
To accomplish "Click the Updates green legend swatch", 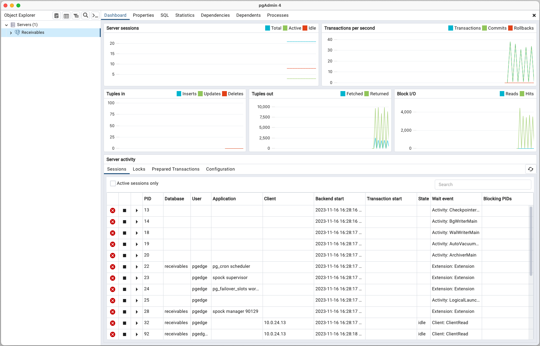I will tap(200, 94).
